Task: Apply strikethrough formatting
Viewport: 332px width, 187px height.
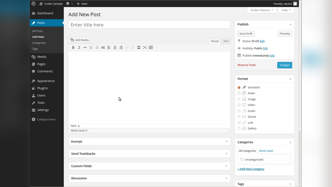Action: coord(85,47)
